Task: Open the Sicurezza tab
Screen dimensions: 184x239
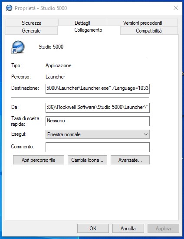Action: [32, 23]
